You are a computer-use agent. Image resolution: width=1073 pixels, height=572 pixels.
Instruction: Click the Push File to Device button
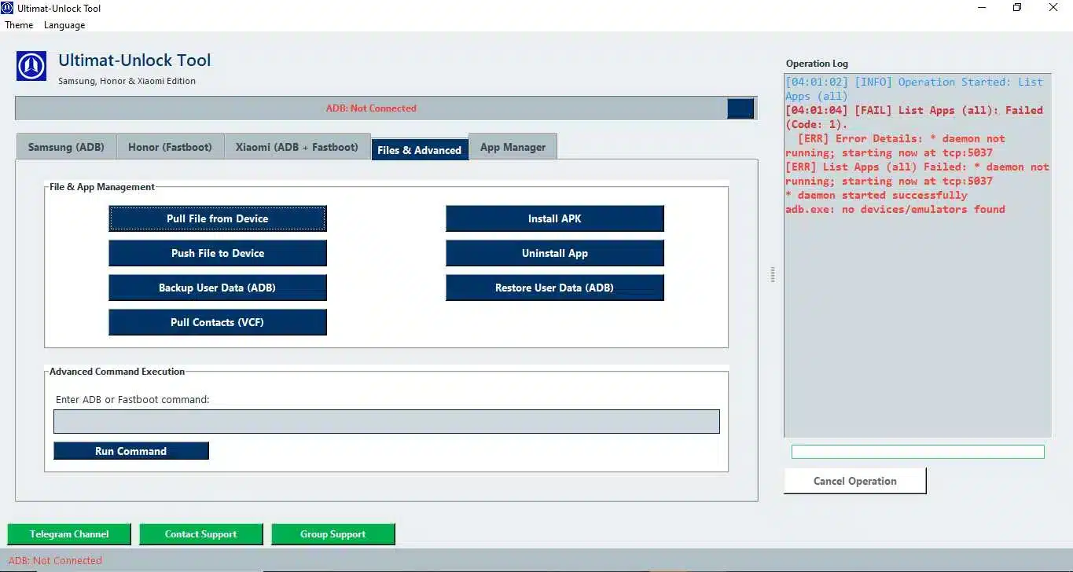click(x=217, y=253)
